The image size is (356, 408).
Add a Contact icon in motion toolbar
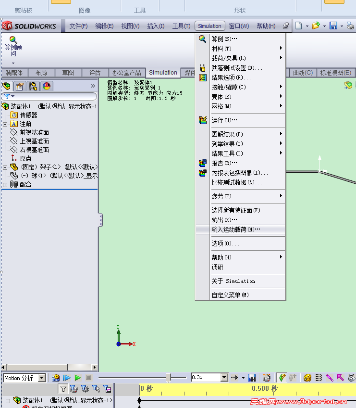point(352,378)
